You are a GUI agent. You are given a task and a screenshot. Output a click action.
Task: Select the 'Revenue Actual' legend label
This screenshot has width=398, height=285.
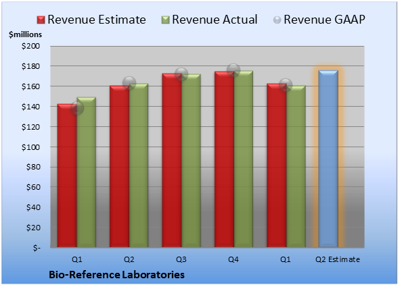point(215,20)
